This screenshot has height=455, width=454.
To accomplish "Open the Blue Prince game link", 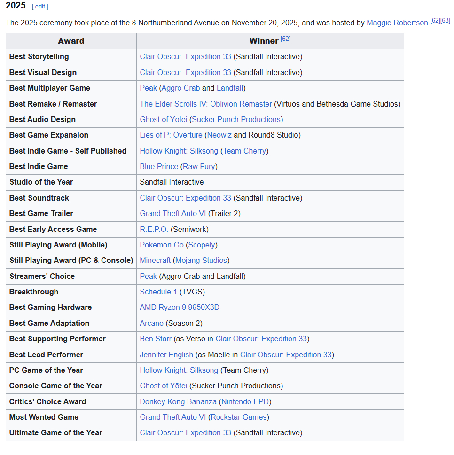I will click(159, 167).
